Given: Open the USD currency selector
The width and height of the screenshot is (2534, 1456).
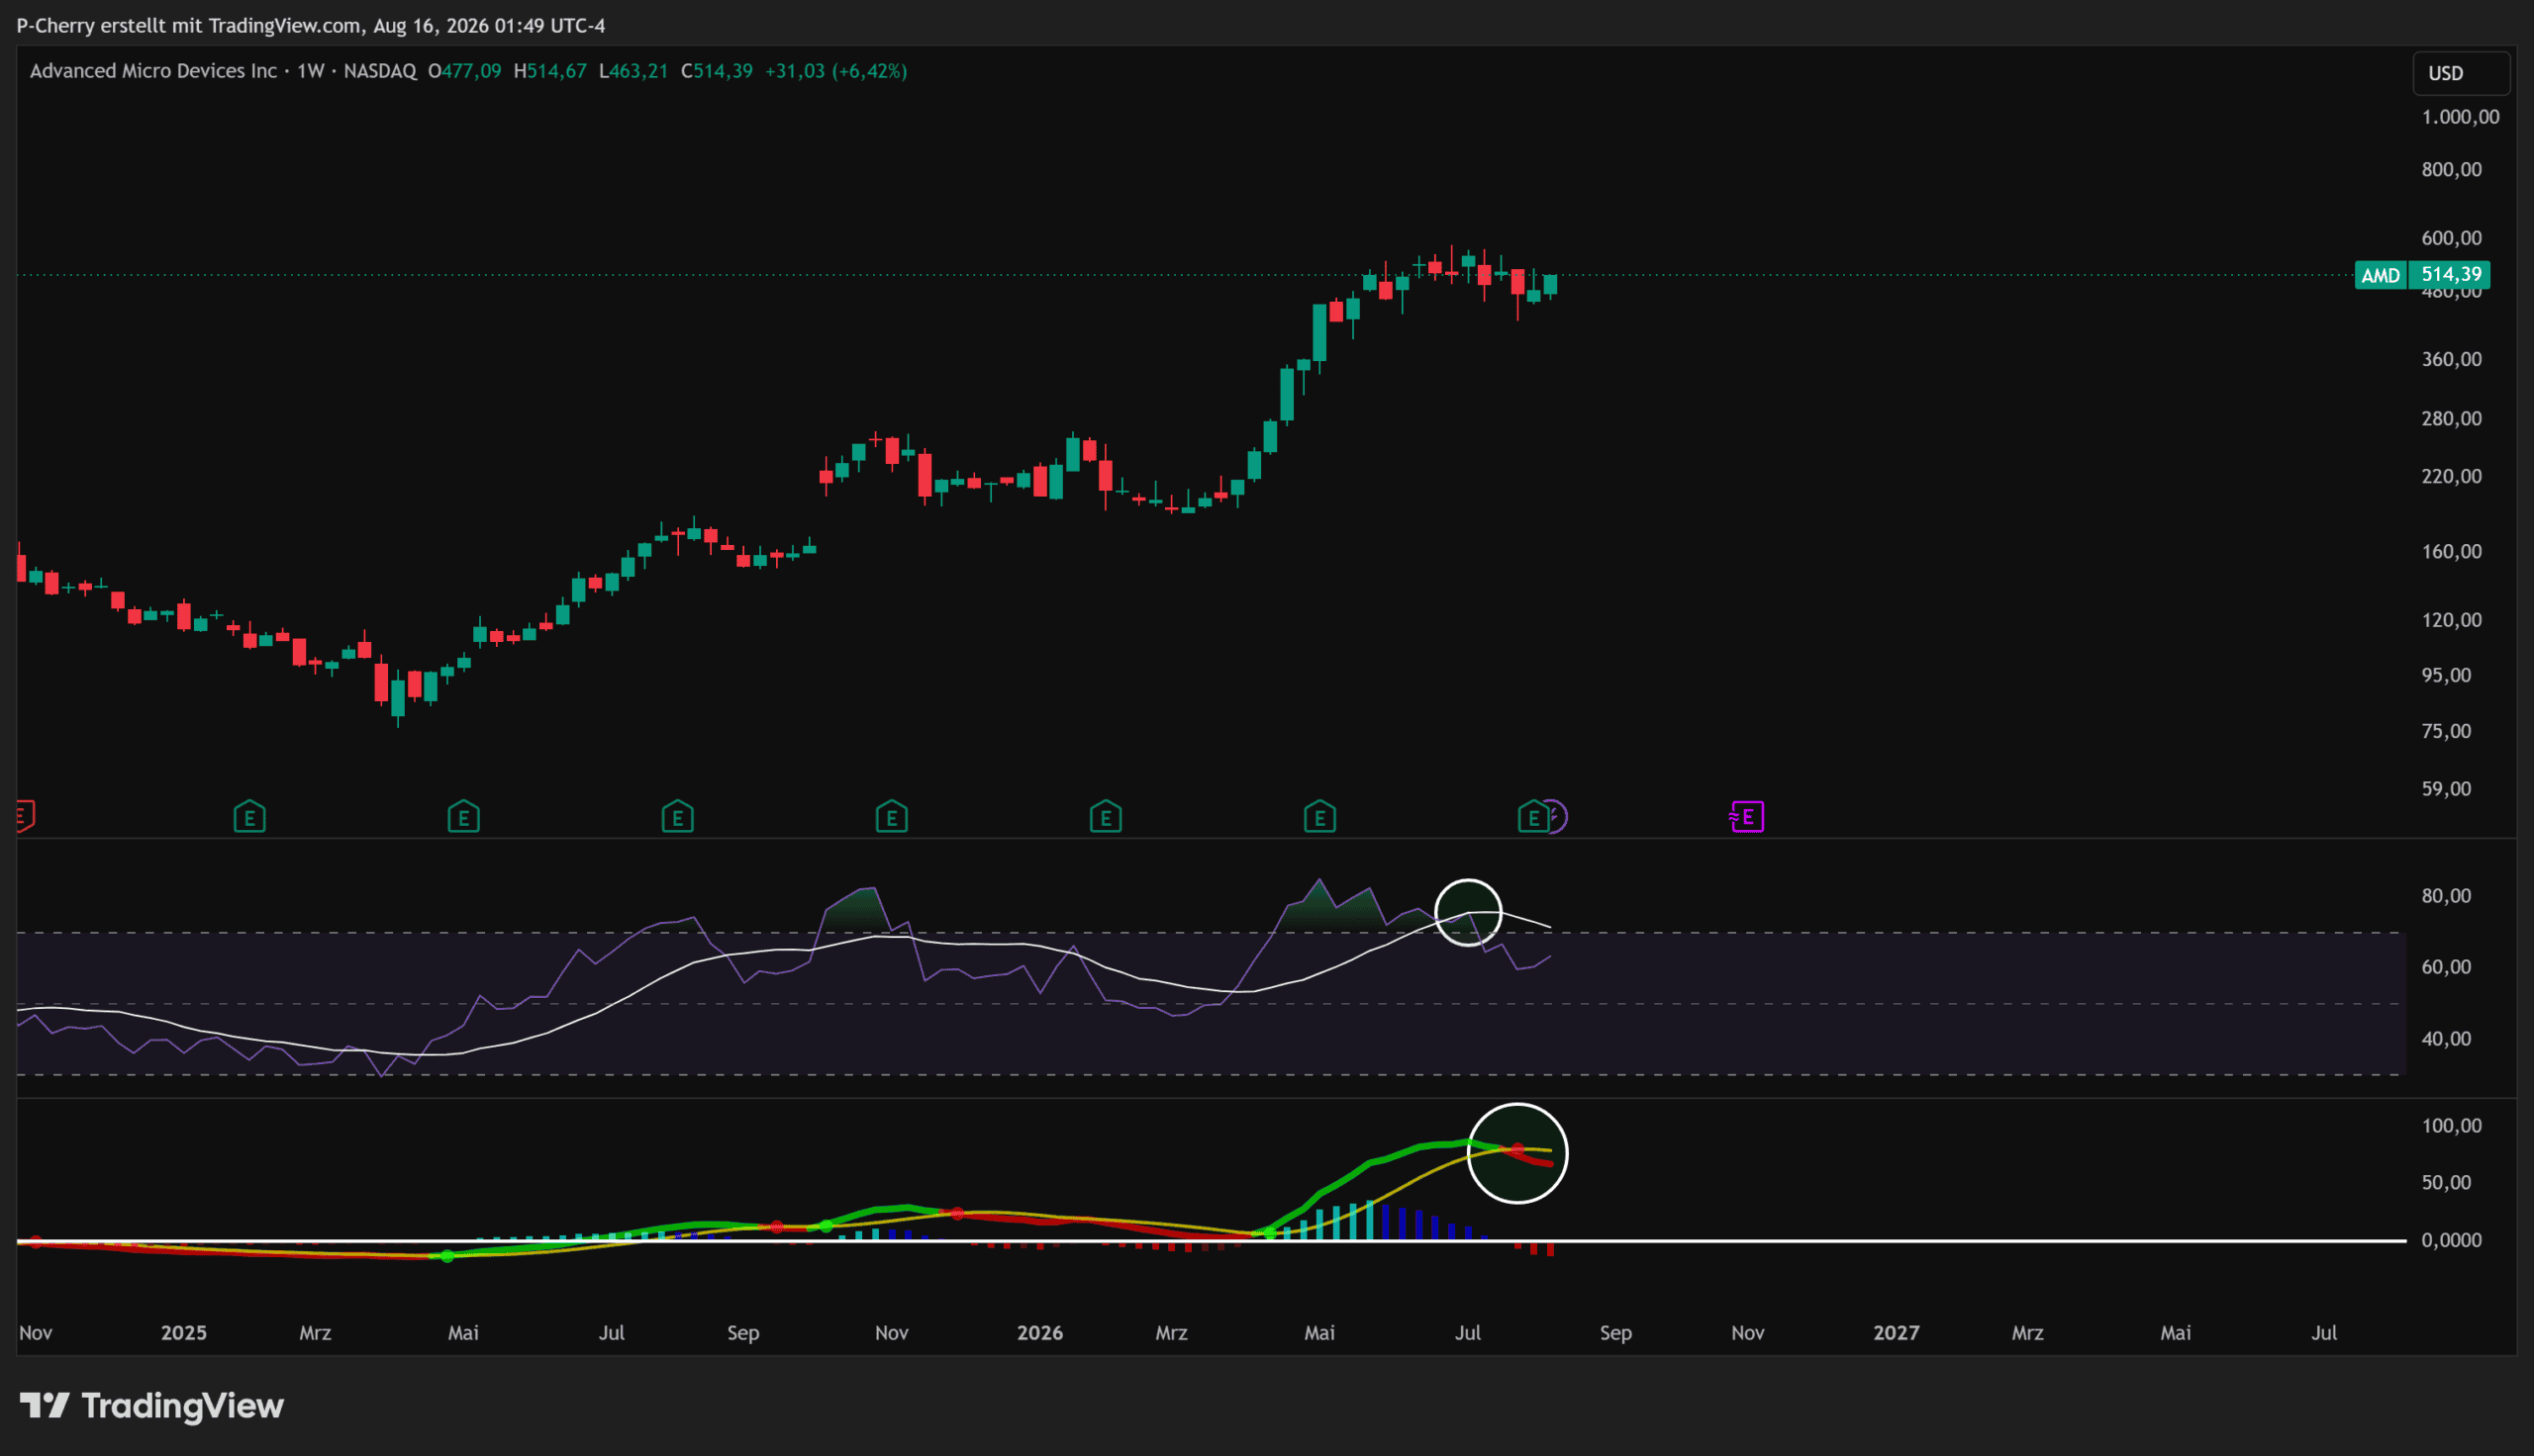Looking at the screenshot, I should click(2461, 74).
